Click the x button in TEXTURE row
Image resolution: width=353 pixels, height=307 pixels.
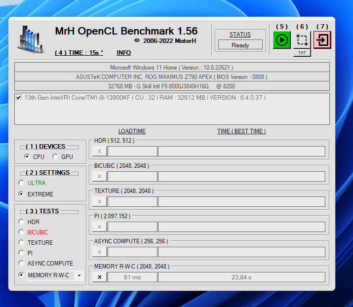(100, 202)
